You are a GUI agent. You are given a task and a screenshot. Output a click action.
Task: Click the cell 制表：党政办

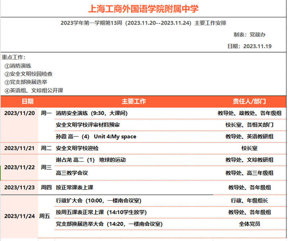pos(249,35)
